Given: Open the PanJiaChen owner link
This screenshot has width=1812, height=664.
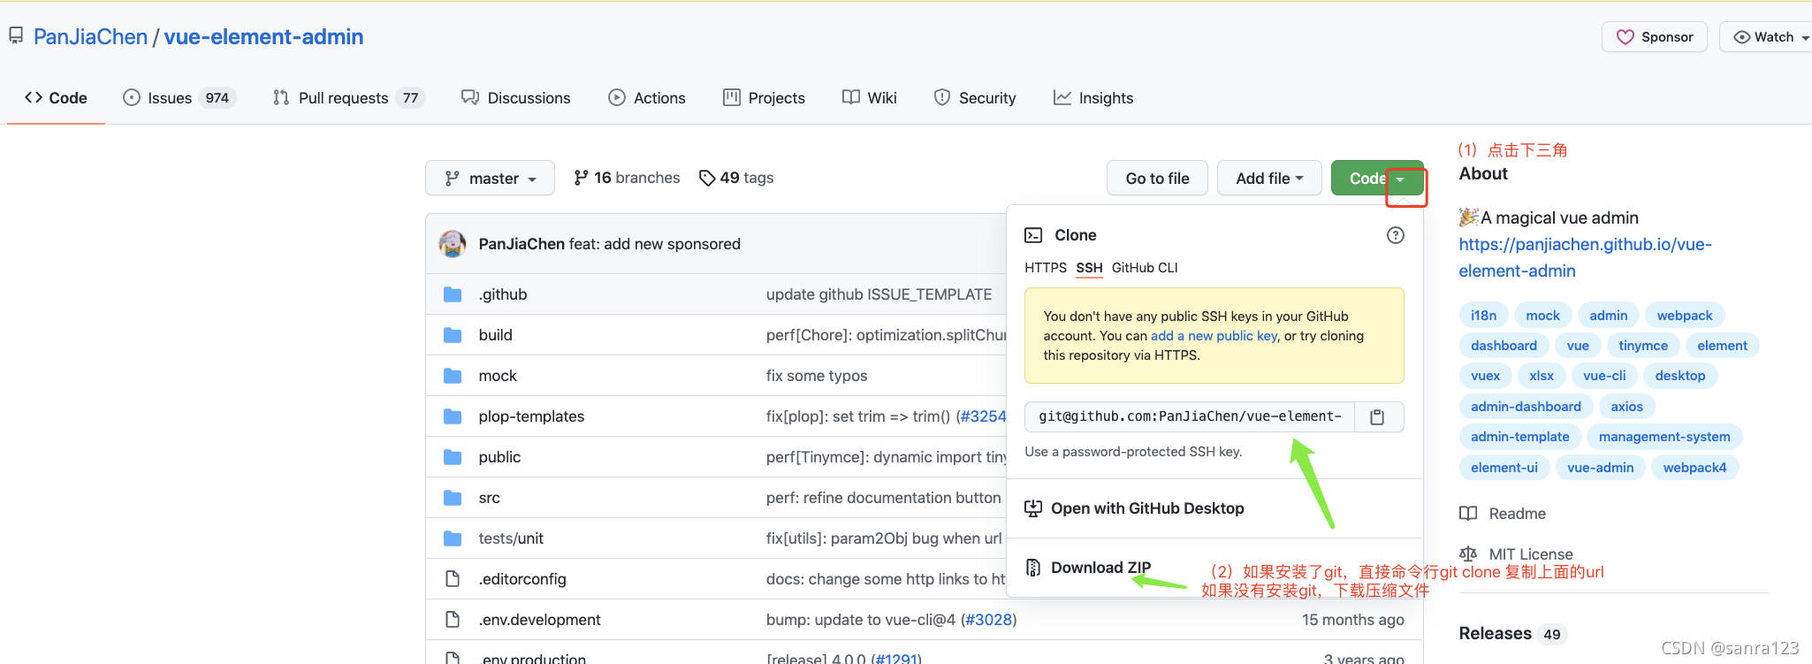Looking at the screenshot, I should 90,36.
